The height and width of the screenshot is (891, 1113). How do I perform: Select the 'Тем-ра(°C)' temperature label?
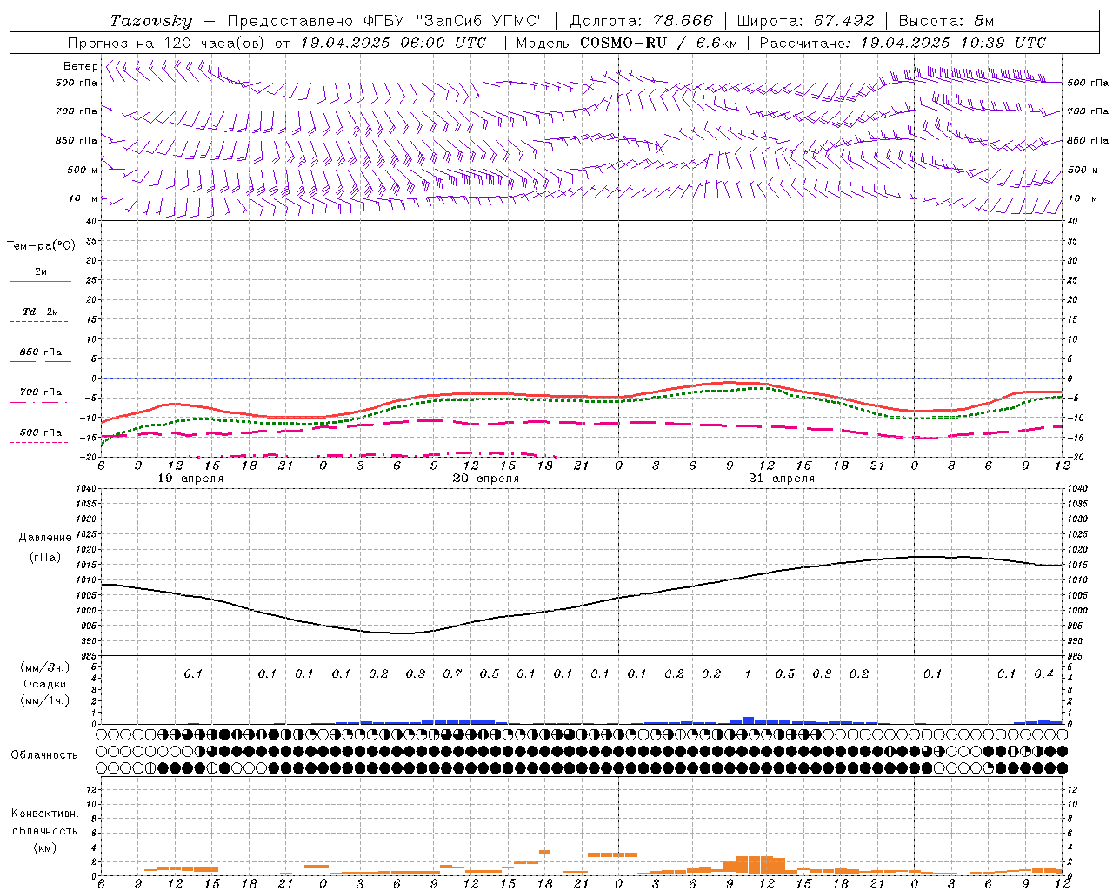click(41, 246)
